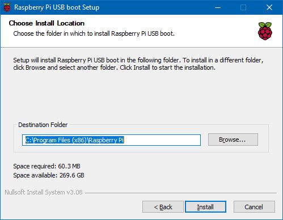The height and width of the screenshot is (220, 283).
Task: Click the 'Raspberry Pi USB boot Setup' window title
Action: [57, 7]
